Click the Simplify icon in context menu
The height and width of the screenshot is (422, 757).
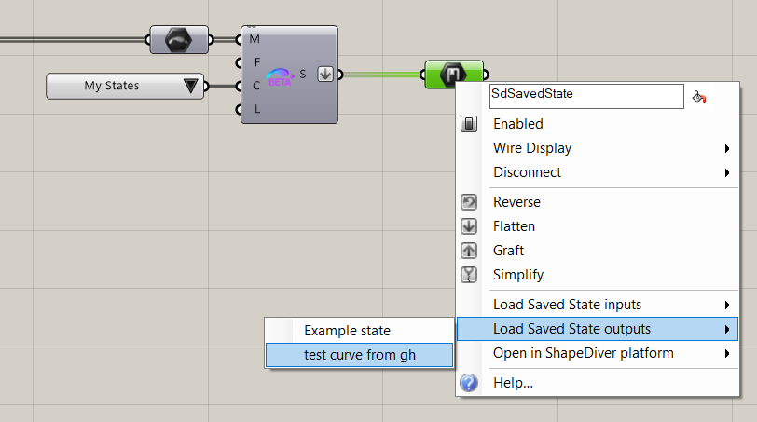point(470,275)
